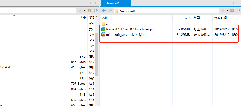This screenshot has height=106, width=241.
Task: Refresh the left local pane listing
Action: point(96,10)
